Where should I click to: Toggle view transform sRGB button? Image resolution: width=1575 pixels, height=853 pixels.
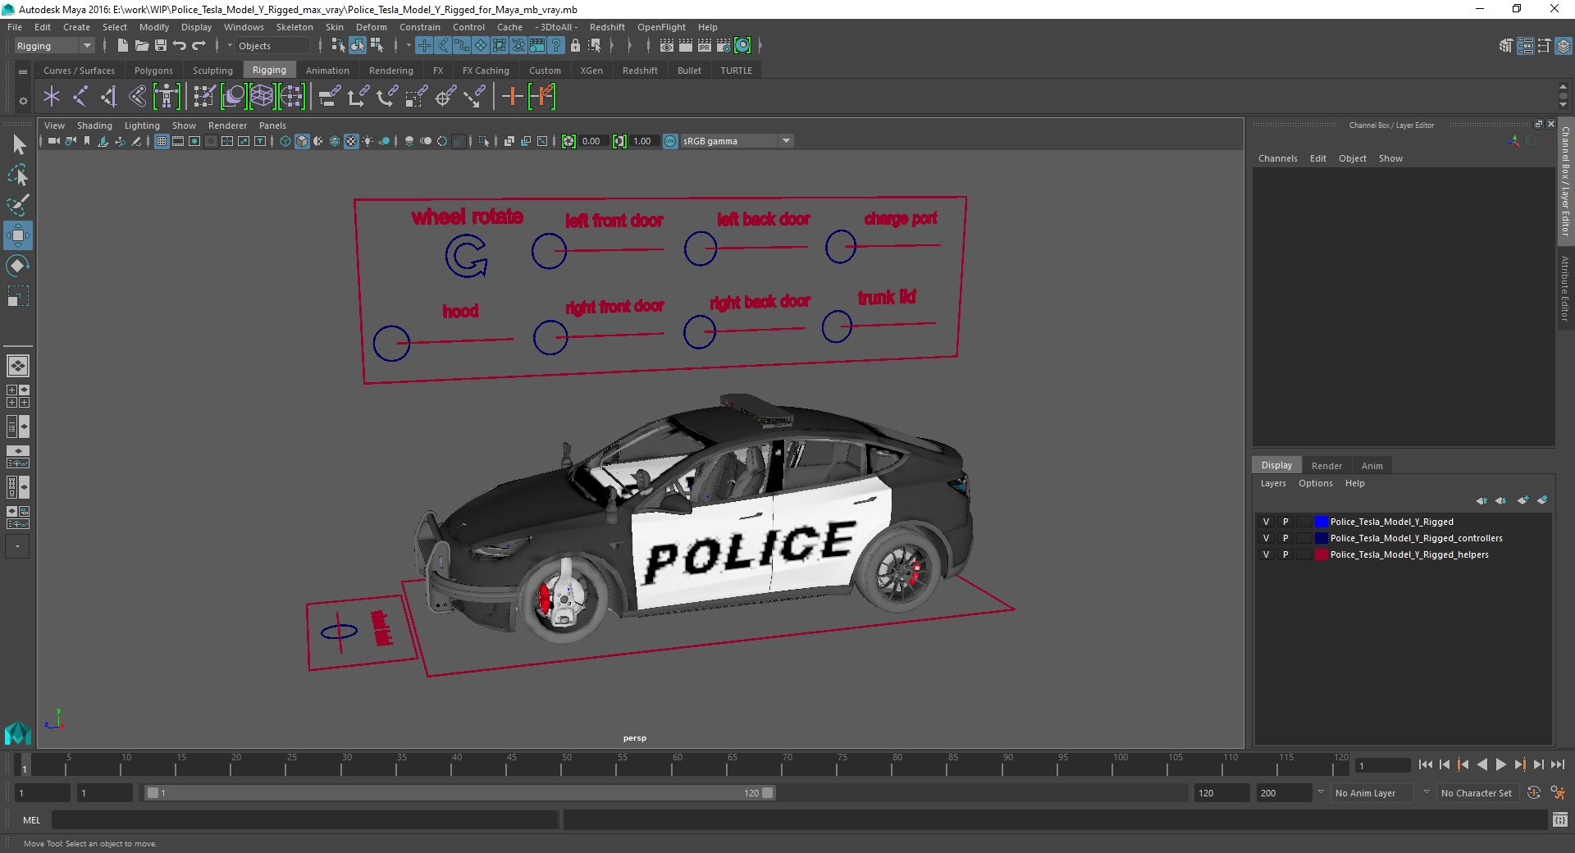670,141
